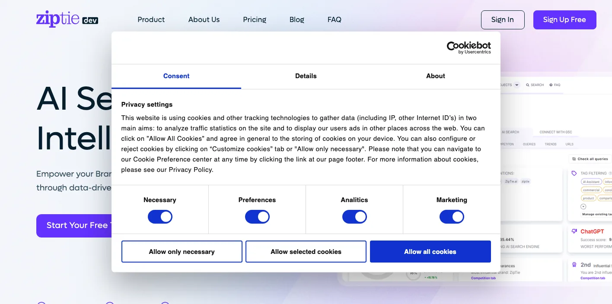Click the award badge icon beside 2nd

pos(574,265)
